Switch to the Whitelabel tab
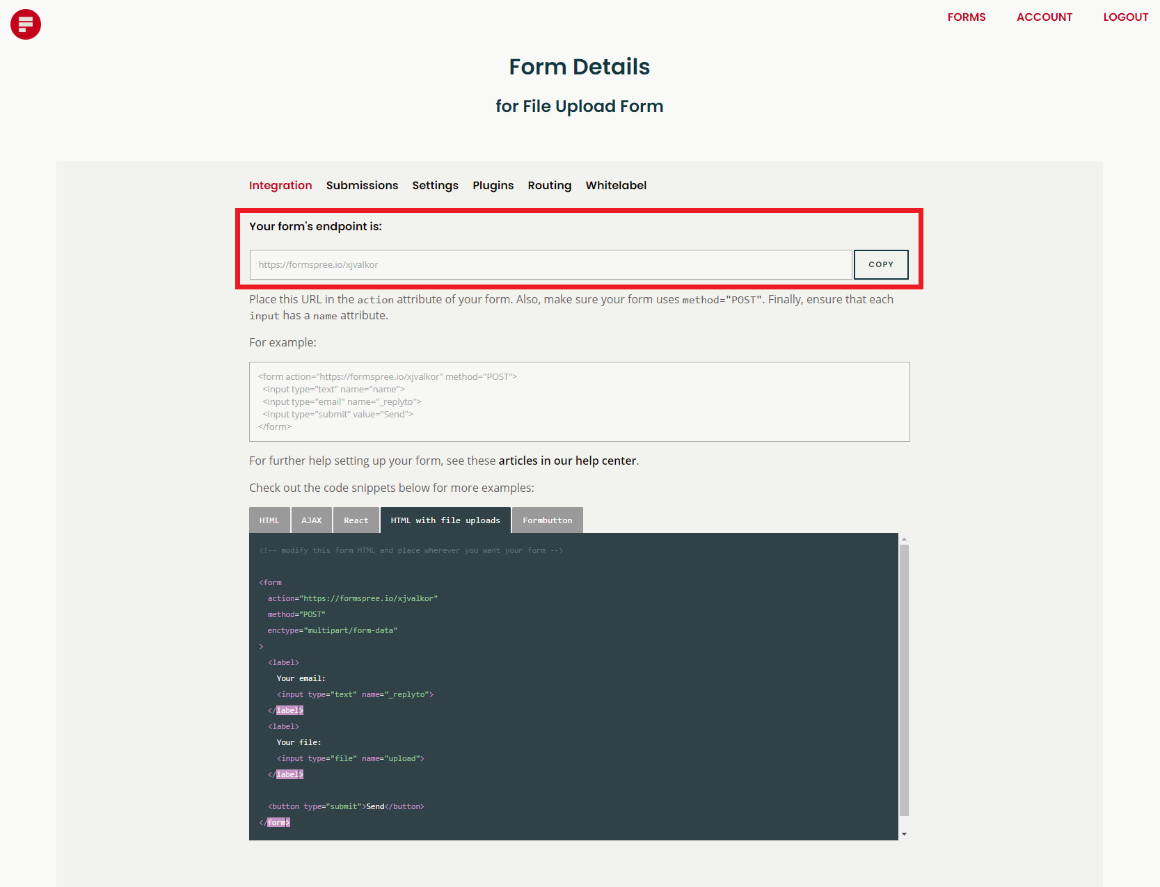 pos(616,185)
